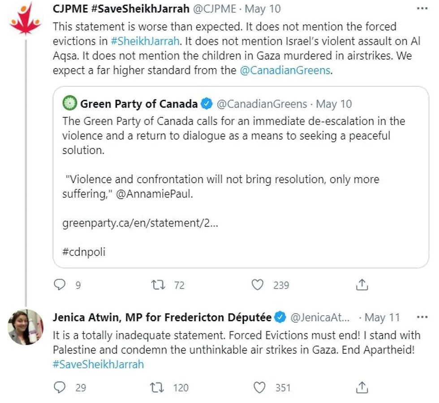
Task: Like the CJPME tweet
Action: [257, 285]
